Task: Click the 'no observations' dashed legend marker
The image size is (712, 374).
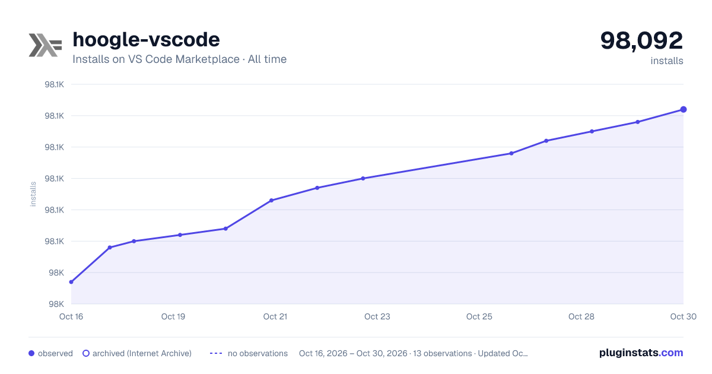Action: [x=216, y=353]
